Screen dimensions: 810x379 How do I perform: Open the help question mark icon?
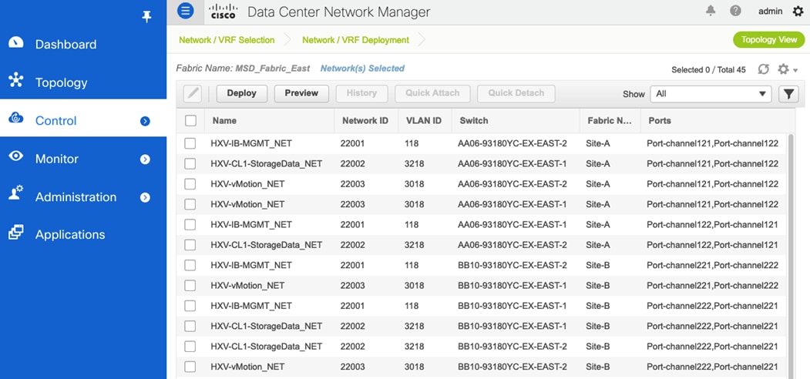coord(735,12)
